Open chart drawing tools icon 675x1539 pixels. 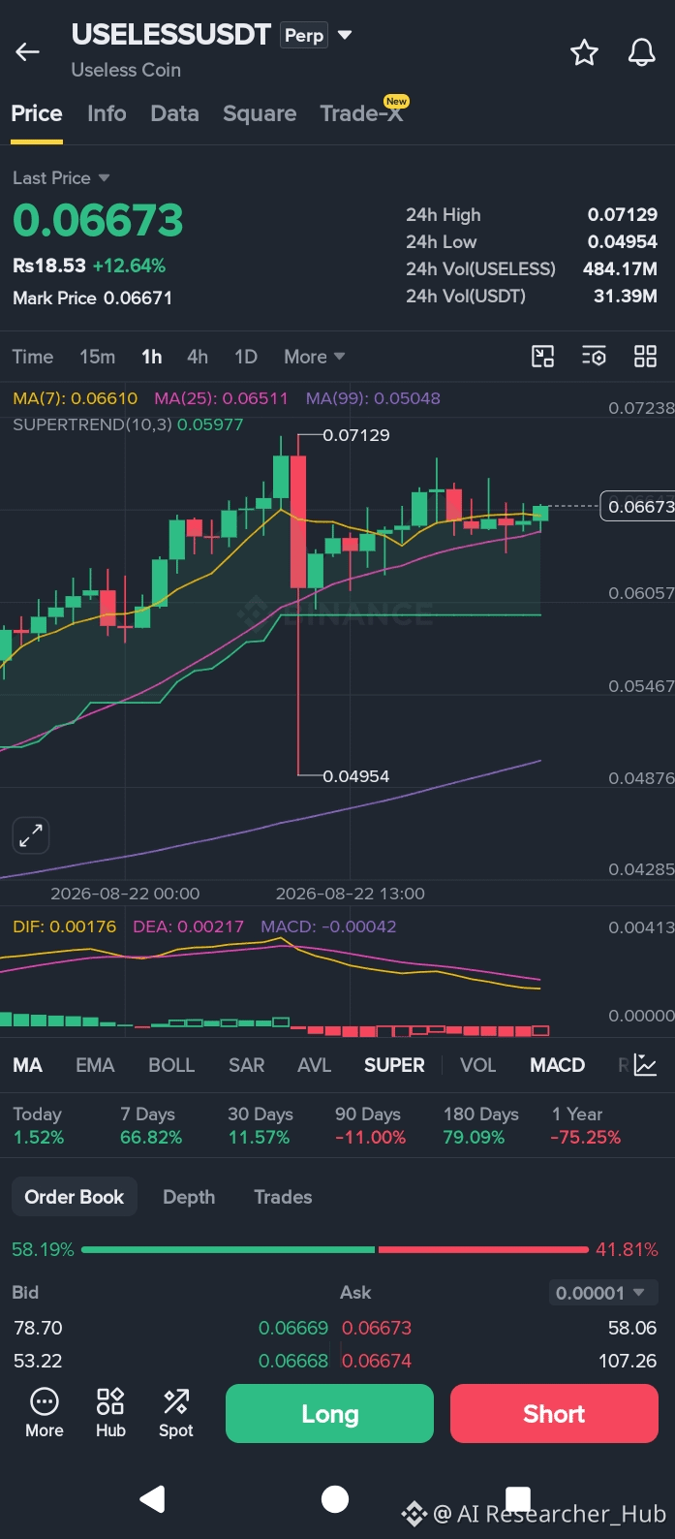click(543, 357)
